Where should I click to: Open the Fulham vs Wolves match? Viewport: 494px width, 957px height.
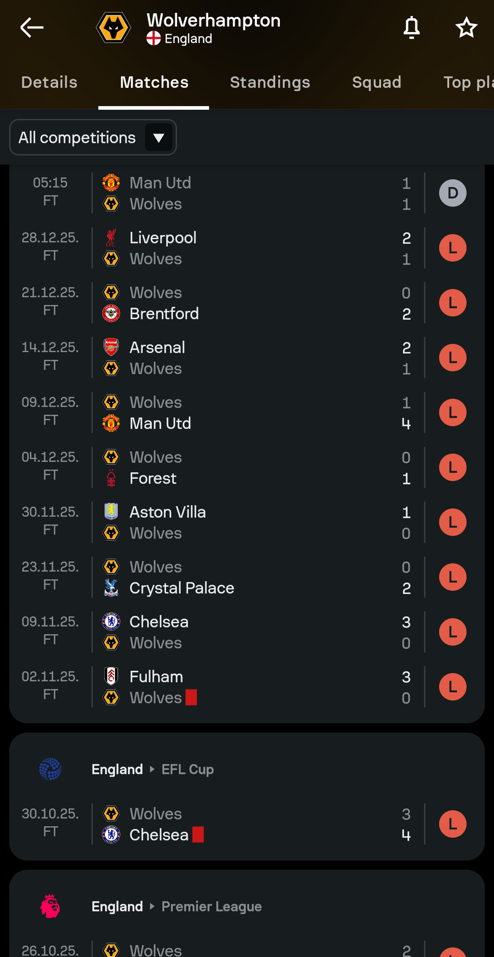(x=247, y=687)
